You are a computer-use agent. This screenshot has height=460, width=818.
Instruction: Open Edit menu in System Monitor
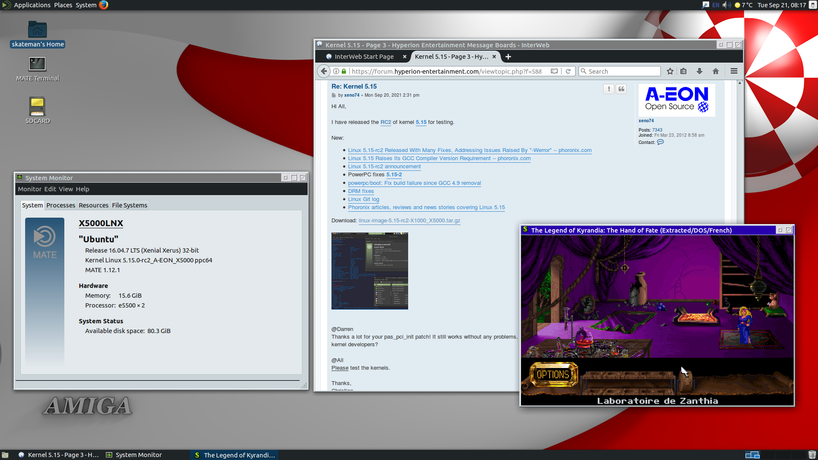[x=50, y=189]
